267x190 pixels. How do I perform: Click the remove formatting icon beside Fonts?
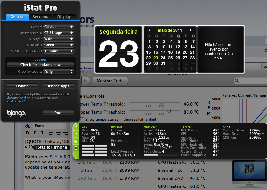pyautogui.click(x=27, y=126)
